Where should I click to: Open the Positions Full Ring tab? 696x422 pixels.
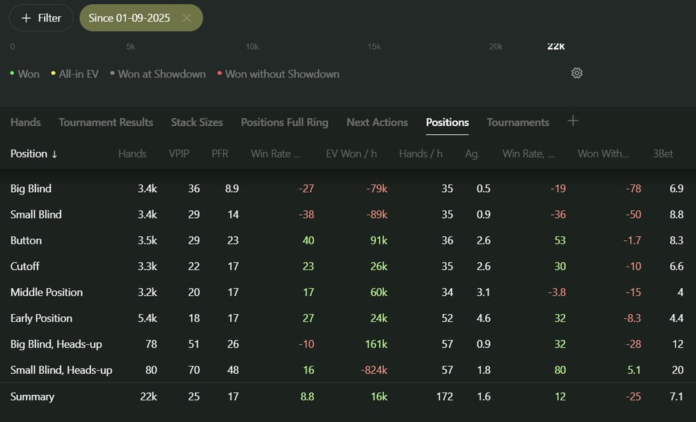tap(284, 123)
